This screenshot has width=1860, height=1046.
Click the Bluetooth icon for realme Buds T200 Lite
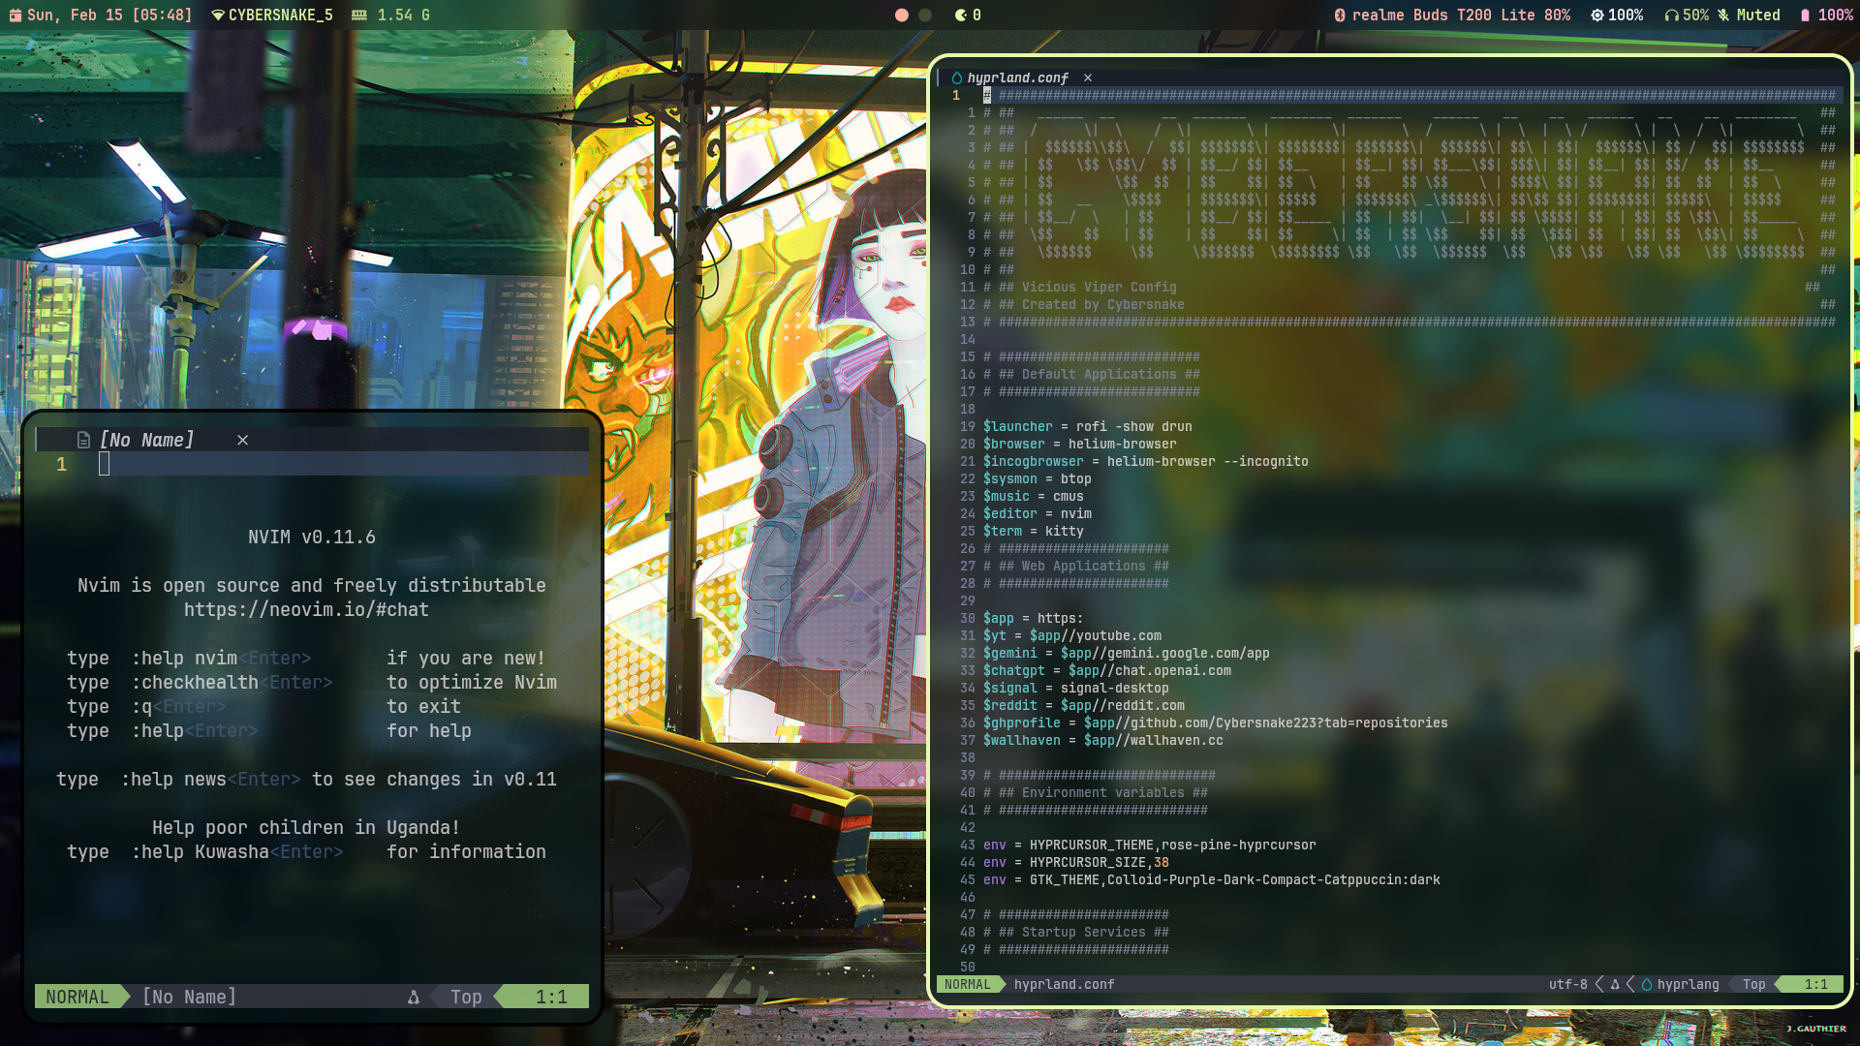tap(1341, 15)
